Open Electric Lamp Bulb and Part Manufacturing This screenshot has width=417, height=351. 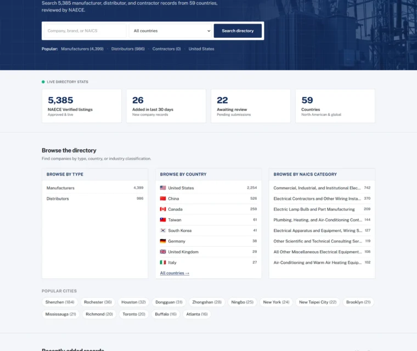(x=322, y=209)
